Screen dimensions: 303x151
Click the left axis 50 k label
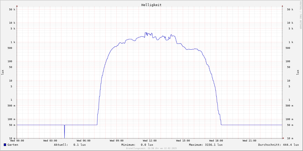[x=12, y=10]
